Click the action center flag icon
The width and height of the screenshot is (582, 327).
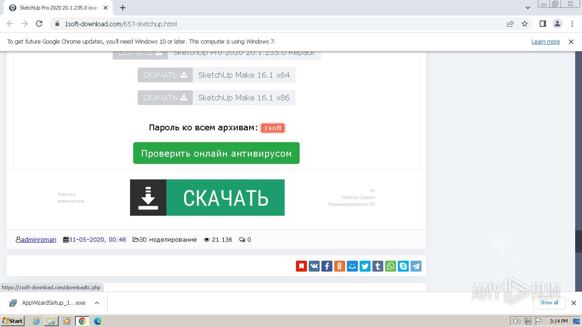tap(538, 321)
